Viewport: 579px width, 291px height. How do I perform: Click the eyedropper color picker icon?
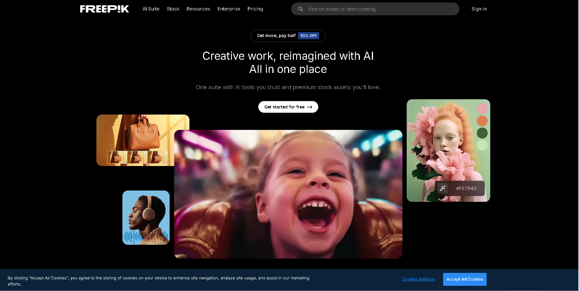[x=443, y=188]
